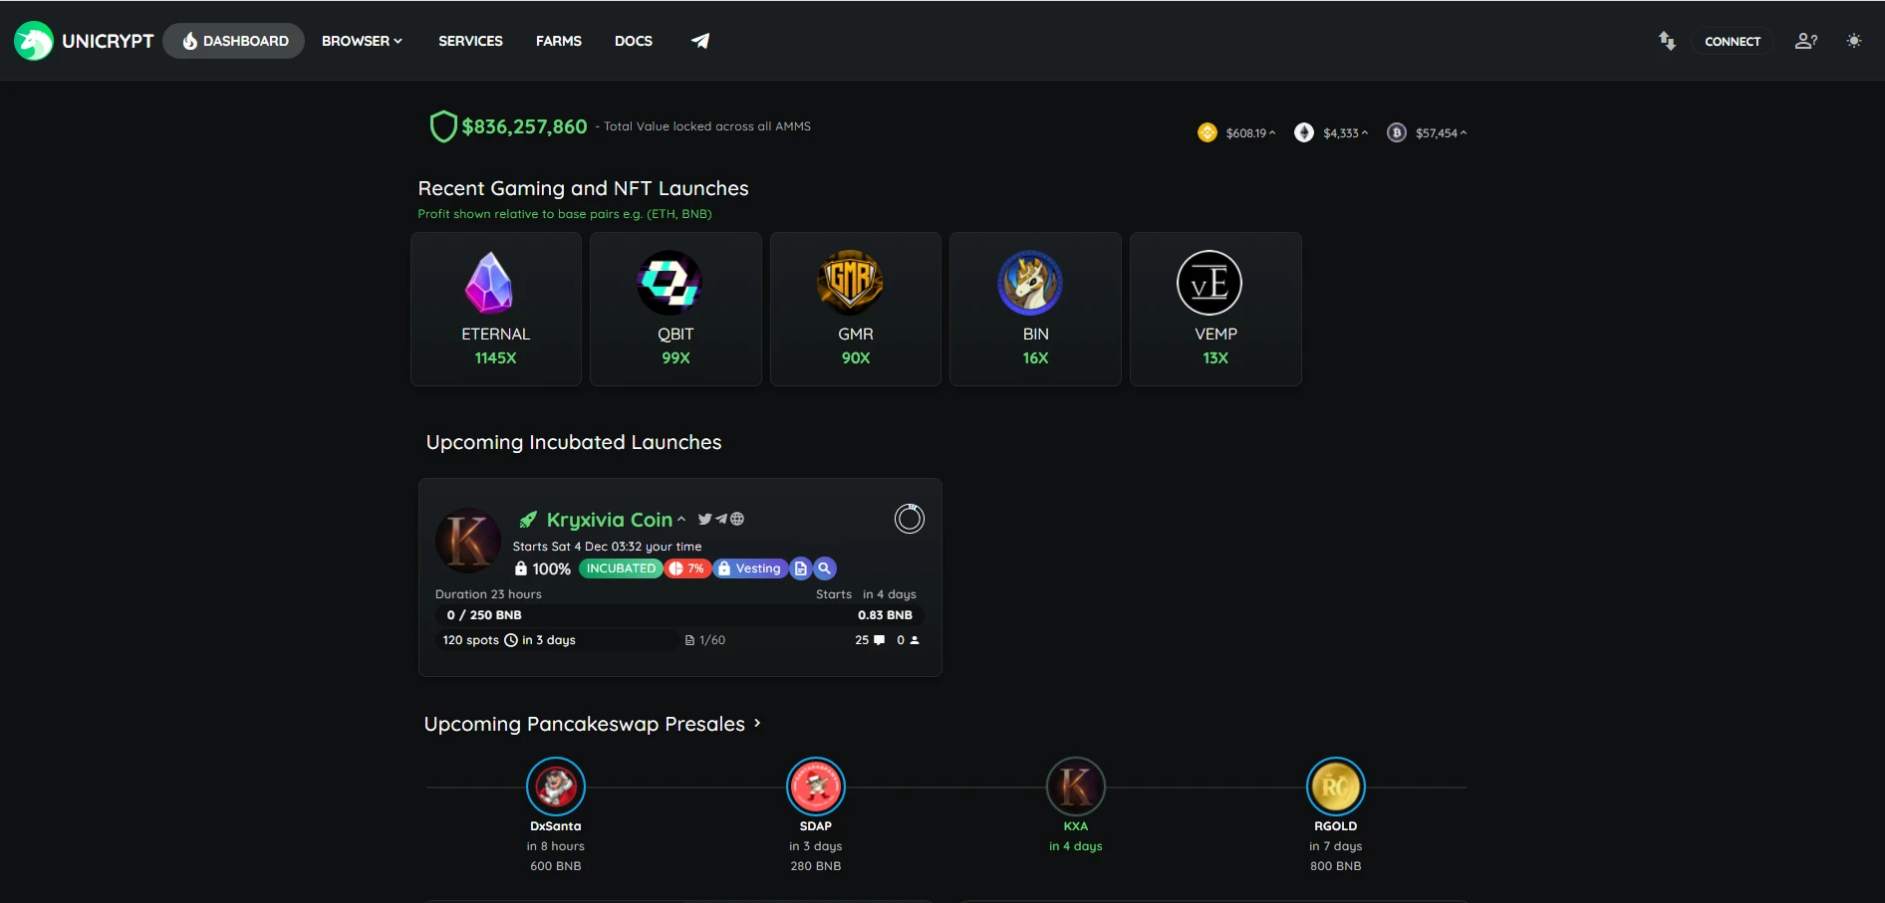Click the 'in 4 days' KXA label
This screenshot has width=1885, height=903.
(1076, 846)
